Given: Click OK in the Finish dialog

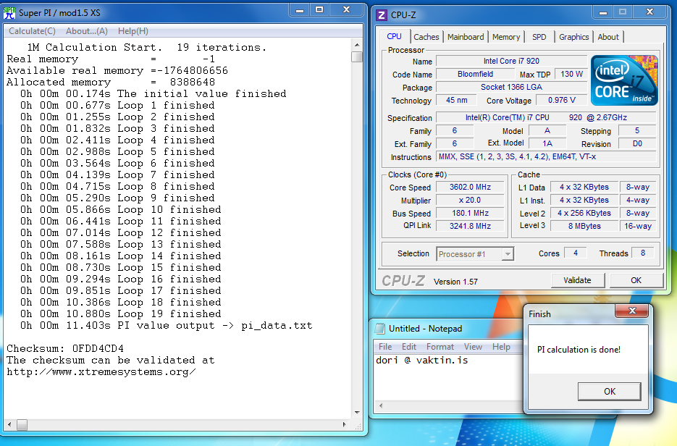Looking at the screenshot, I should [x=609, y=391].
